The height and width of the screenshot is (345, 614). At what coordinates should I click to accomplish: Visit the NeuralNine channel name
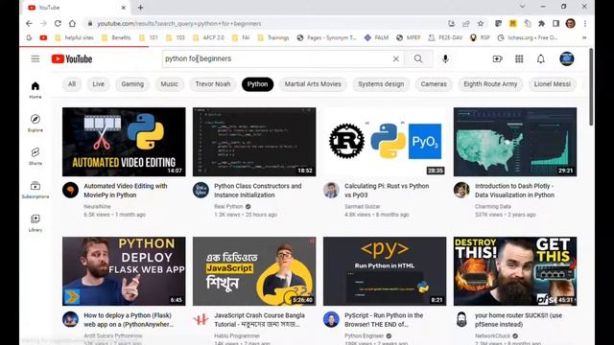(97, 206)
